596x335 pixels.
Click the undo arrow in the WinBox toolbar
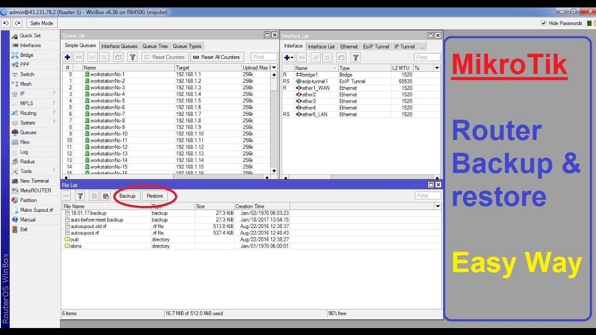tap(6, 23)
